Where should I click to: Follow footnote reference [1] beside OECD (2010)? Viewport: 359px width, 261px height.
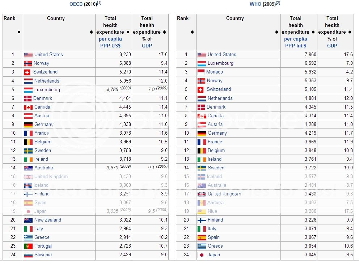[99, 3]
